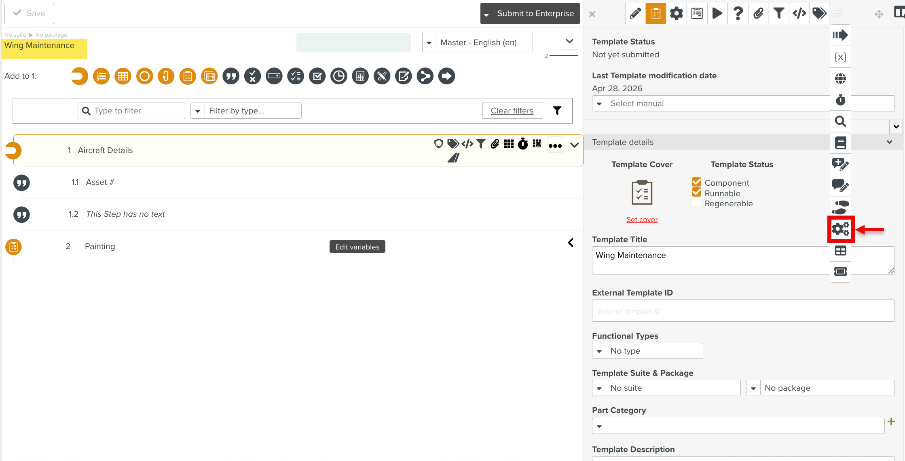Open the tags icon in panel toolbar
This screenshot has height=461, width=905.
pos(820,13)
